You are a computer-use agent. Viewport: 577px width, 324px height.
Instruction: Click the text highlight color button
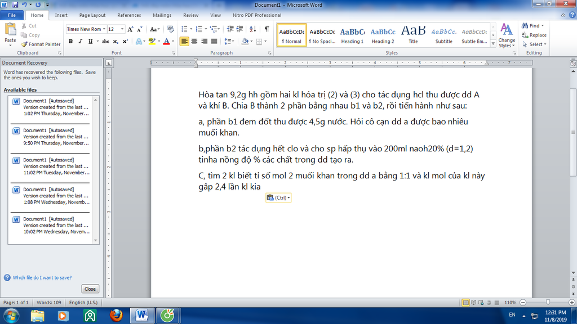click(152, 42)
